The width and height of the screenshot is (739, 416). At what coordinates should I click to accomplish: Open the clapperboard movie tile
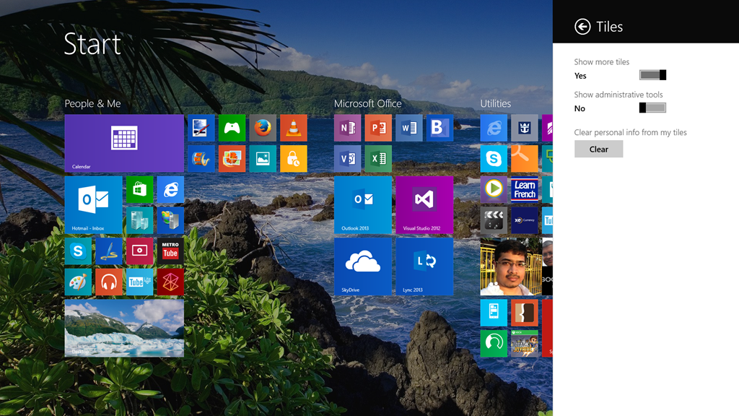click(494, 220)
